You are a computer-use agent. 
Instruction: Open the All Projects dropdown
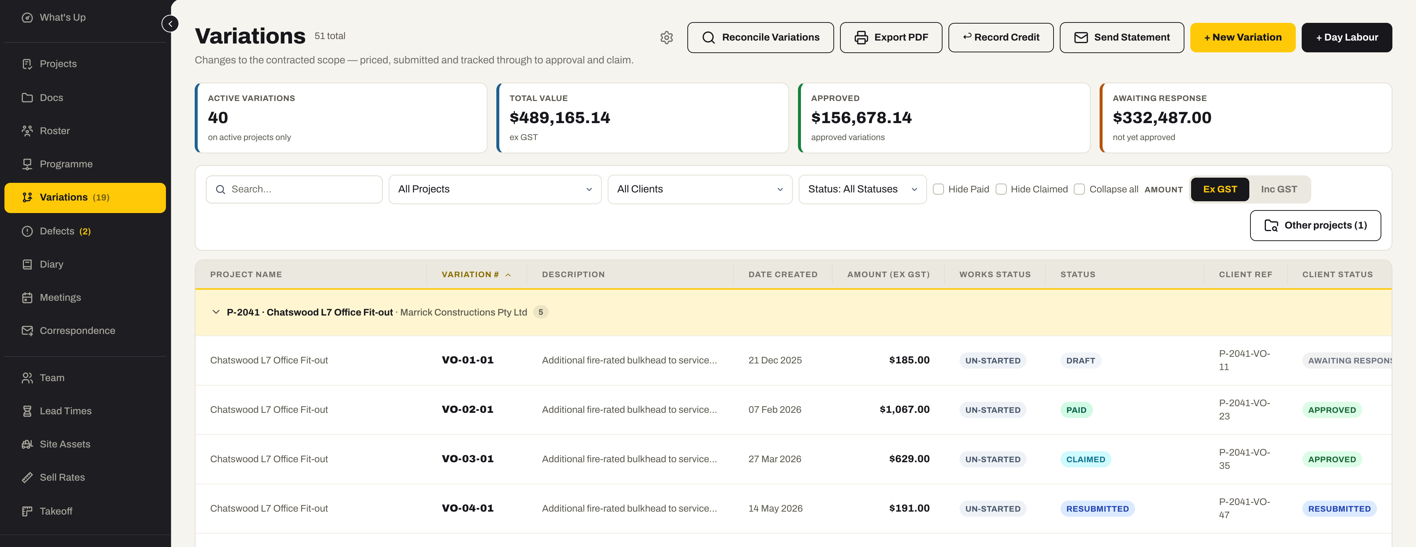(x=495, y=189)
